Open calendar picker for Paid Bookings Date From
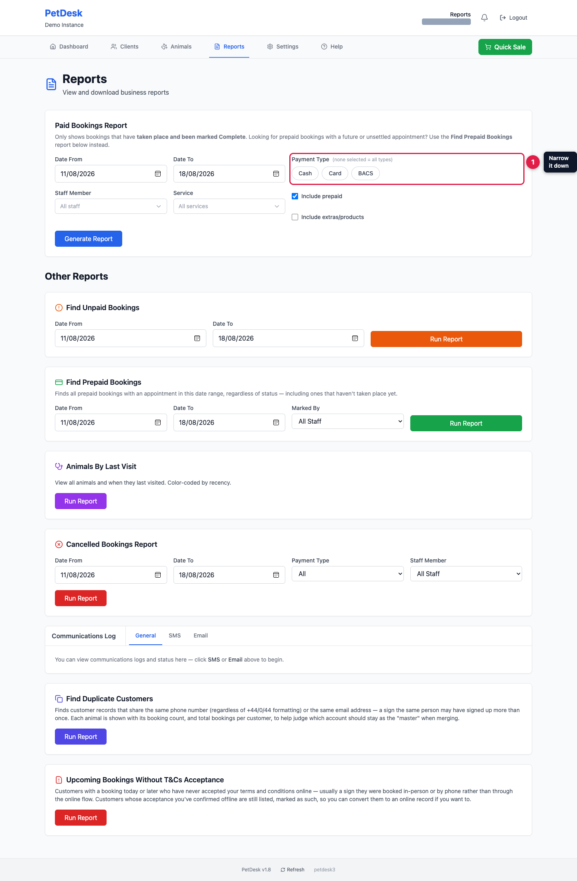 158,174
